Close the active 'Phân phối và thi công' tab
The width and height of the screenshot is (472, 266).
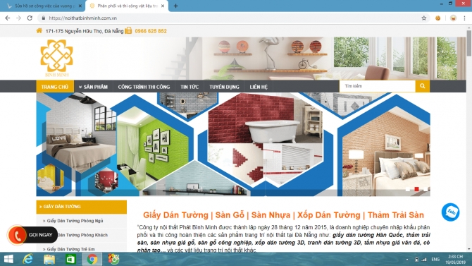point(163,6)
